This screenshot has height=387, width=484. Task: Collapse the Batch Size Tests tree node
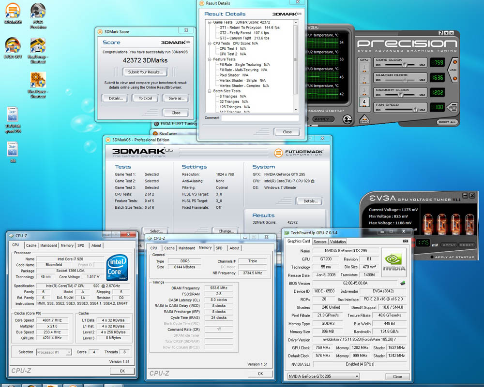[210, 91]
